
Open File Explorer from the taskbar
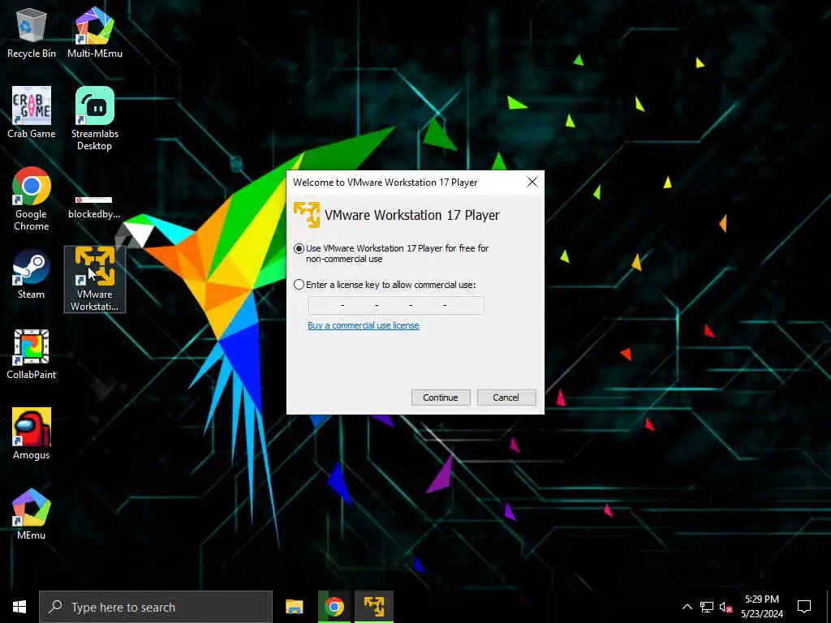click(294, 607)
